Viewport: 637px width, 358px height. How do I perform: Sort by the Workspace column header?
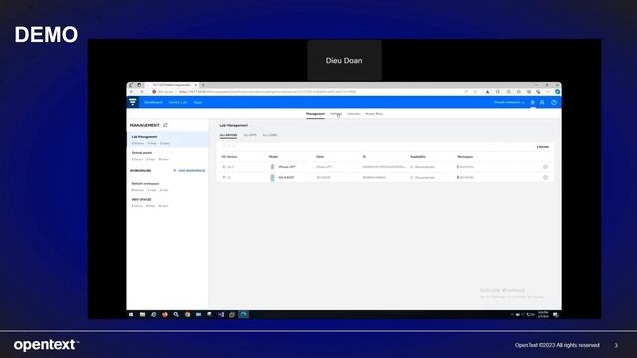coord(465,157)
